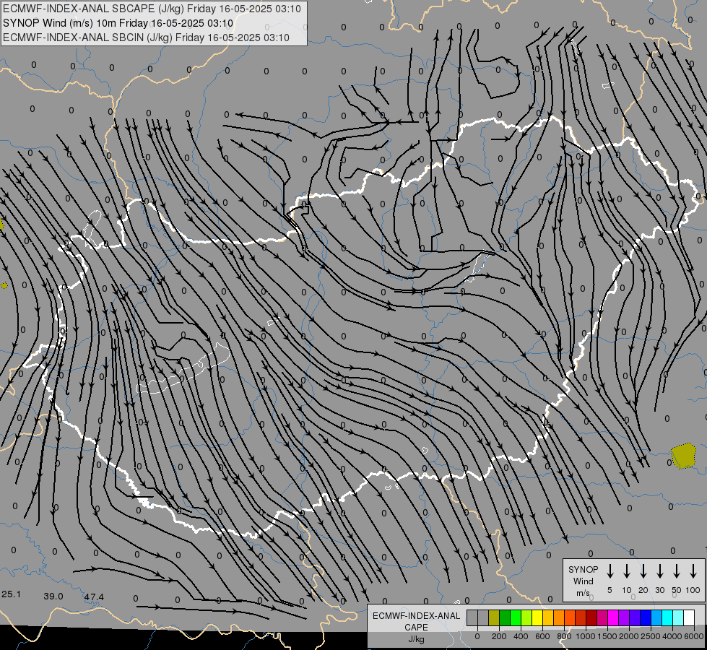The width and height of the screenshot is (707, 650).
Task: Pick the sky blue CAPE swatch
Action: click(656, 617)
